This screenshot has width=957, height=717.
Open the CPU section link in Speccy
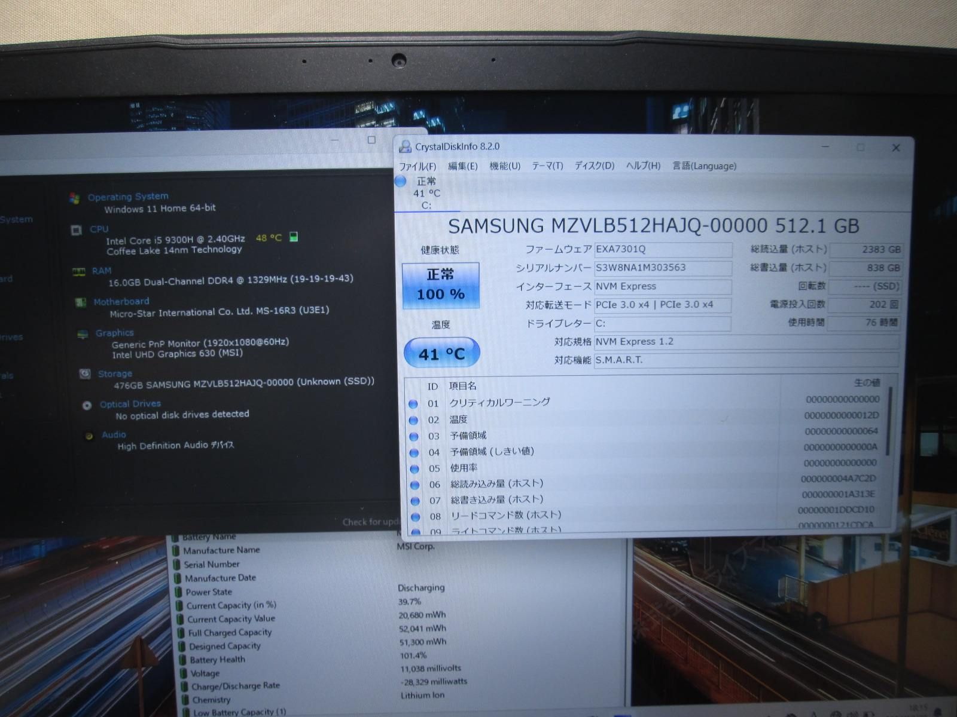99,229
